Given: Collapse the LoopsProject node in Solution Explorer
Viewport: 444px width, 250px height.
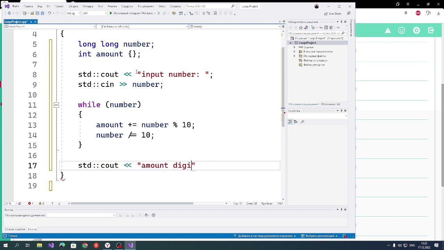Looking at the screenshot, I should click(291, 43).
